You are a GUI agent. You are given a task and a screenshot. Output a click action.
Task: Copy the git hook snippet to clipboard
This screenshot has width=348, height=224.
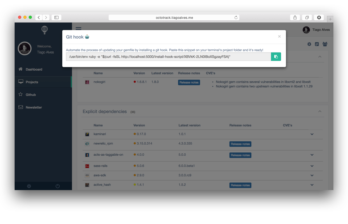pos(276,56)
